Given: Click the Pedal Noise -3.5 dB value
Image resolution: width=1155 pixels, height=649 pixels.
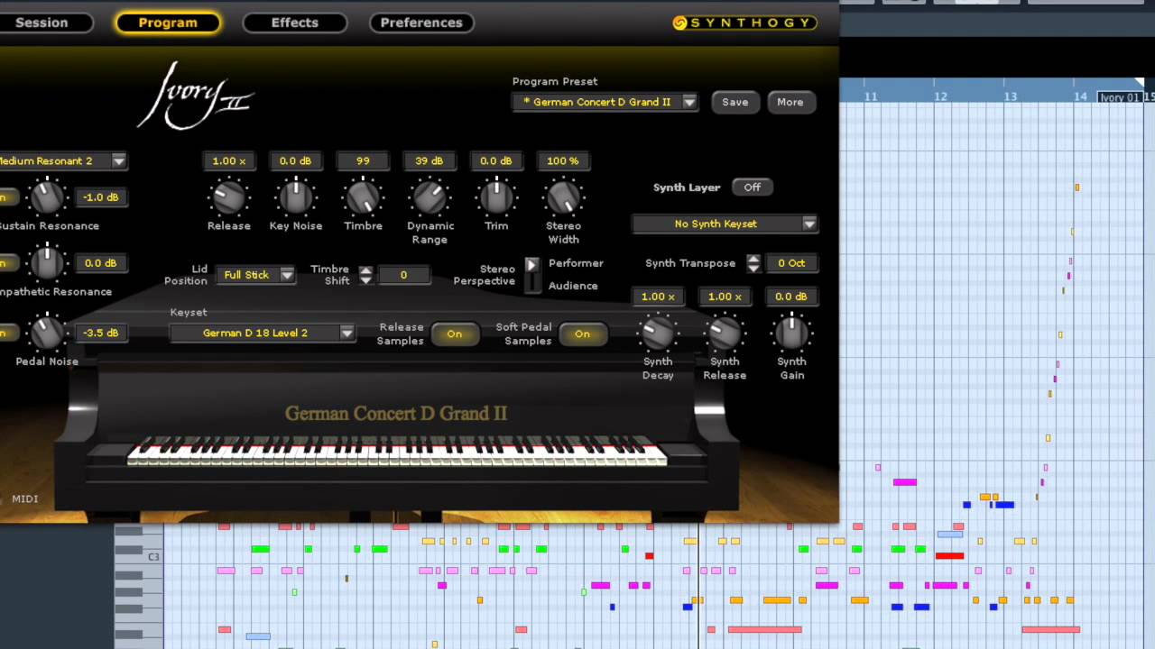Looking at the screenshot, I should pyautogui.click(x=100, y=333).
